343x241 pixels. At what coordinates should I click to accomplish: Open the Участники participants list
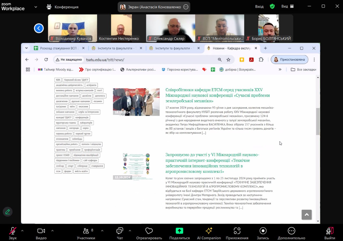[x=86, y=231]
